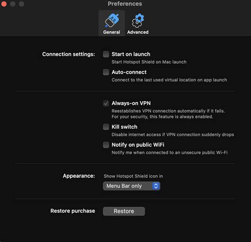Screen dimensions: 251x242
Task: Click the 'Notify on public WiFi' label
Action: point(138,145)
